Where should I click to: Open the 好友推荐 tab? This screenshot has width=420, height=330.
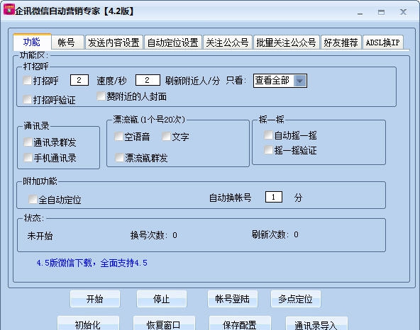click(341, 42)
